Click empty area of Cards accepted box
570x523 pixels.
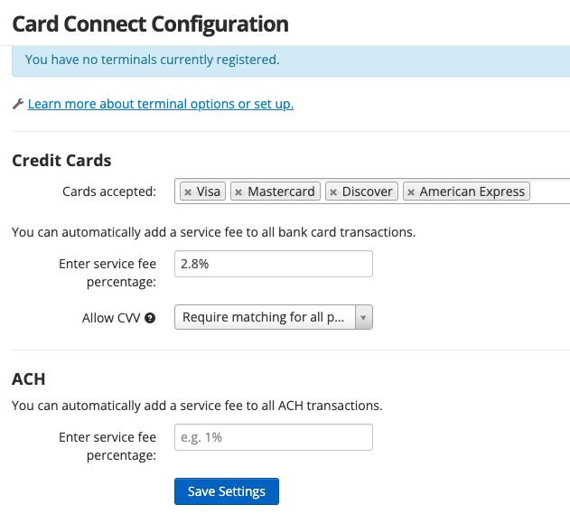[549, 191]
